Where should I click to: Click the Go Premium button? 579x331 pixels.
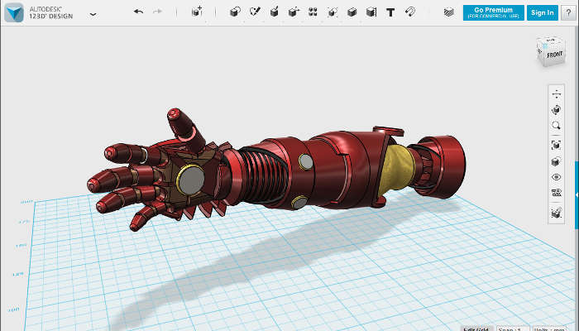tap(493, 12)
